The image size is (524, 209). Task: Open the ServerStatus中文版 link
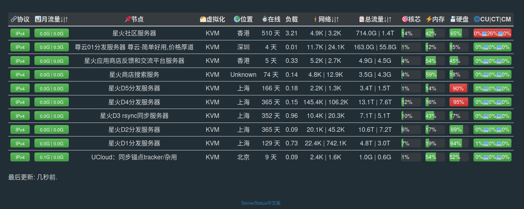click(x=260, y=203)
